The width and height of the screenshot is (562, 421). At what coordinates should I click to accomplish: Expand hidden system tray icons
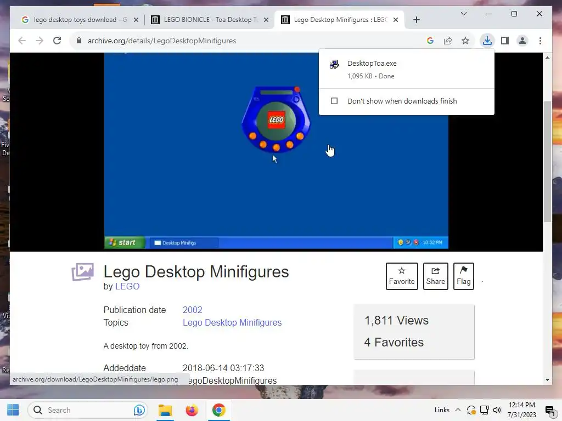(458, 410)
